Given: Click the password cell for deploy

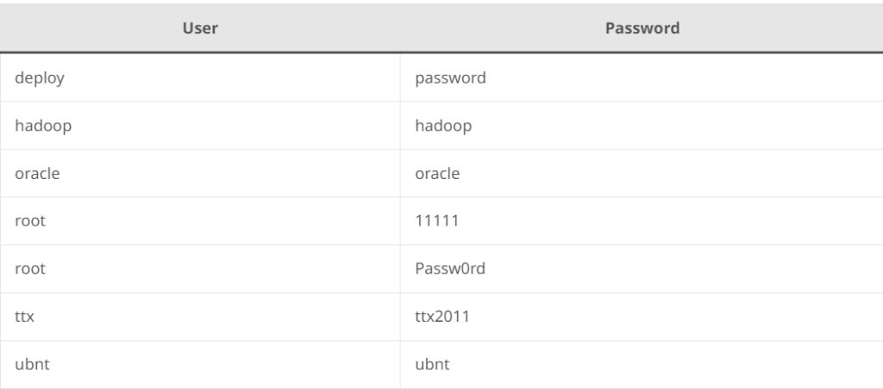Looking at the screenshot, I should tap(642, 77).
